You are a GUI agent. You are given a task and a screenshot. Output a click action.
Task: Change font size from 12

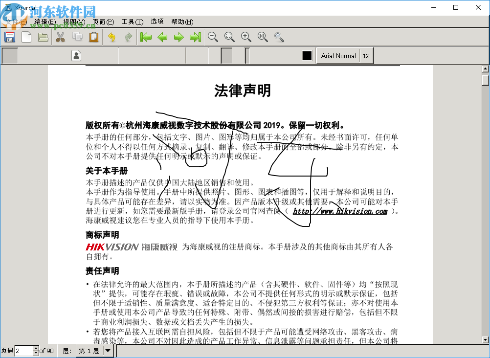point(366,56)
